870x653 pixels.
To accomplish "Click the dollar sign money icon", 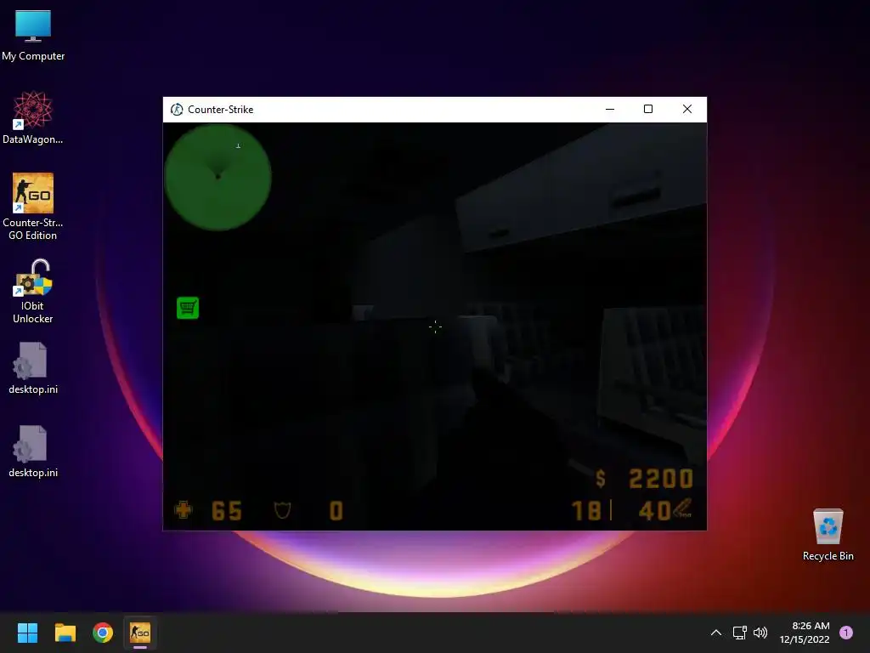I will [x=601, y=478].
